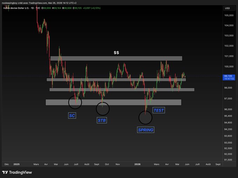
Task: Click the 104,000 price axis label
Action: pyautogui.click(x=229, y=25)
